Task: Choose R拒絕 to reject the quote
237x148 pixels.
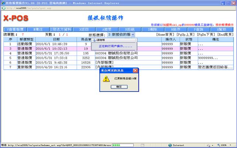Action: [x=130, y=29]
